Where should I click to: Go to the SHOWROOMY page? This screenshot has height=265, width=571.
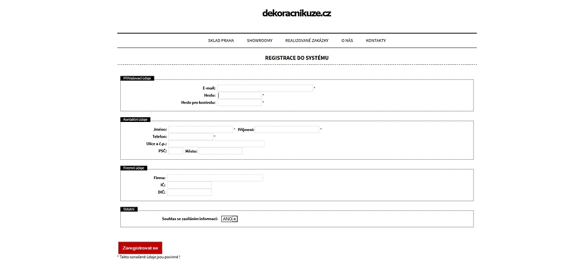(x=260, y=41)
